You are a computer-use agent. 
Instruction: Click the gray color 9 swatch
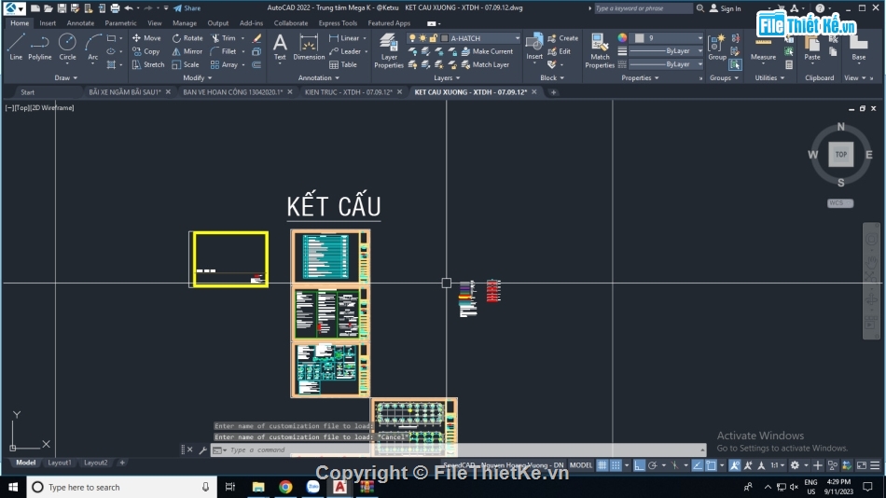(x=639, y=38)
